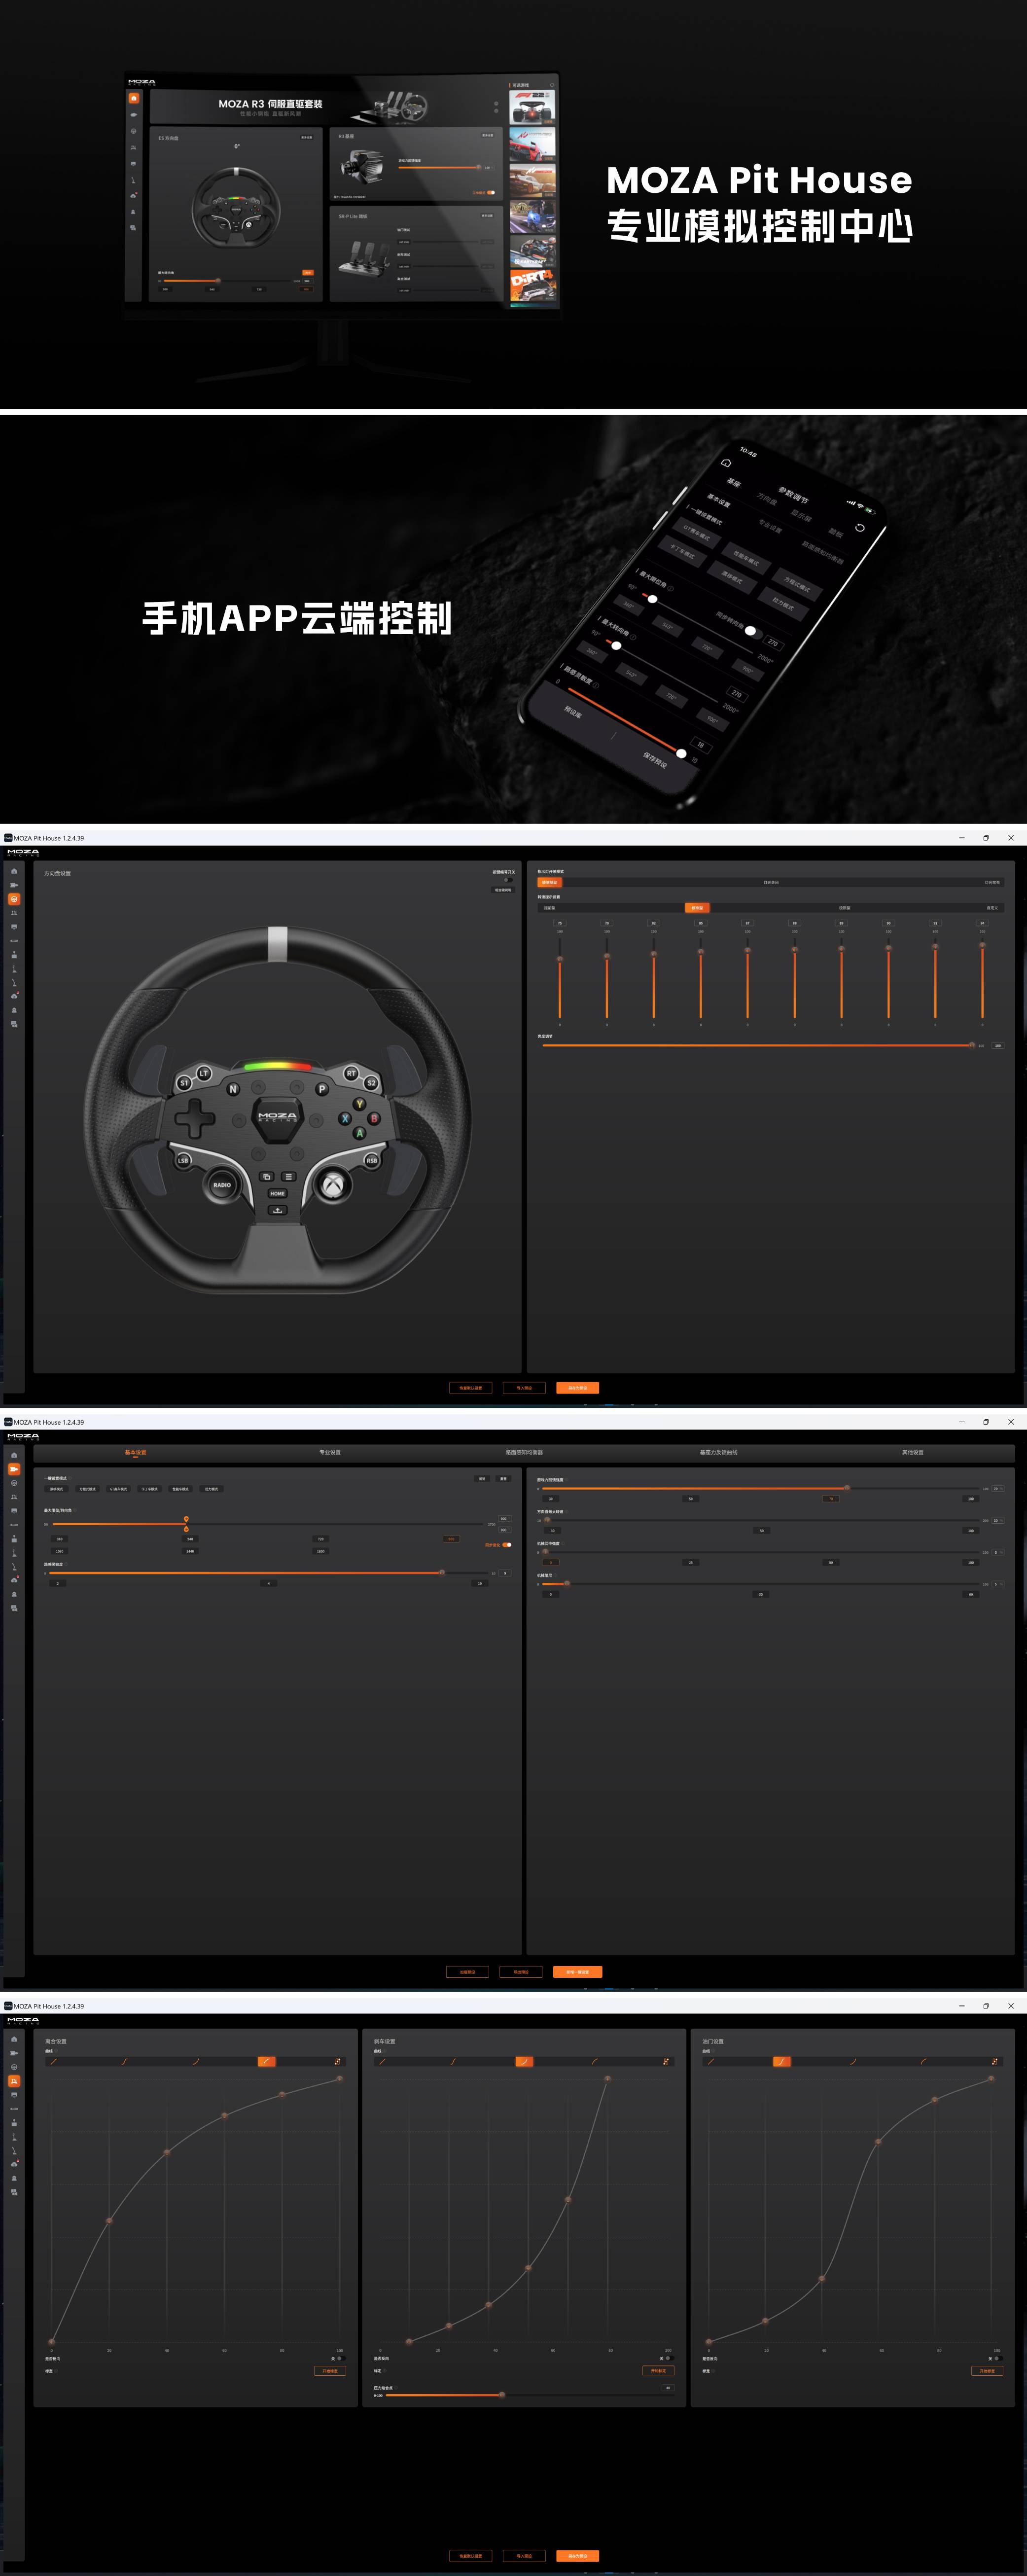Click selected orange curve preset in 刹车设置
Viewport: 1027px width, 2576px height.
coord(524,2061)
